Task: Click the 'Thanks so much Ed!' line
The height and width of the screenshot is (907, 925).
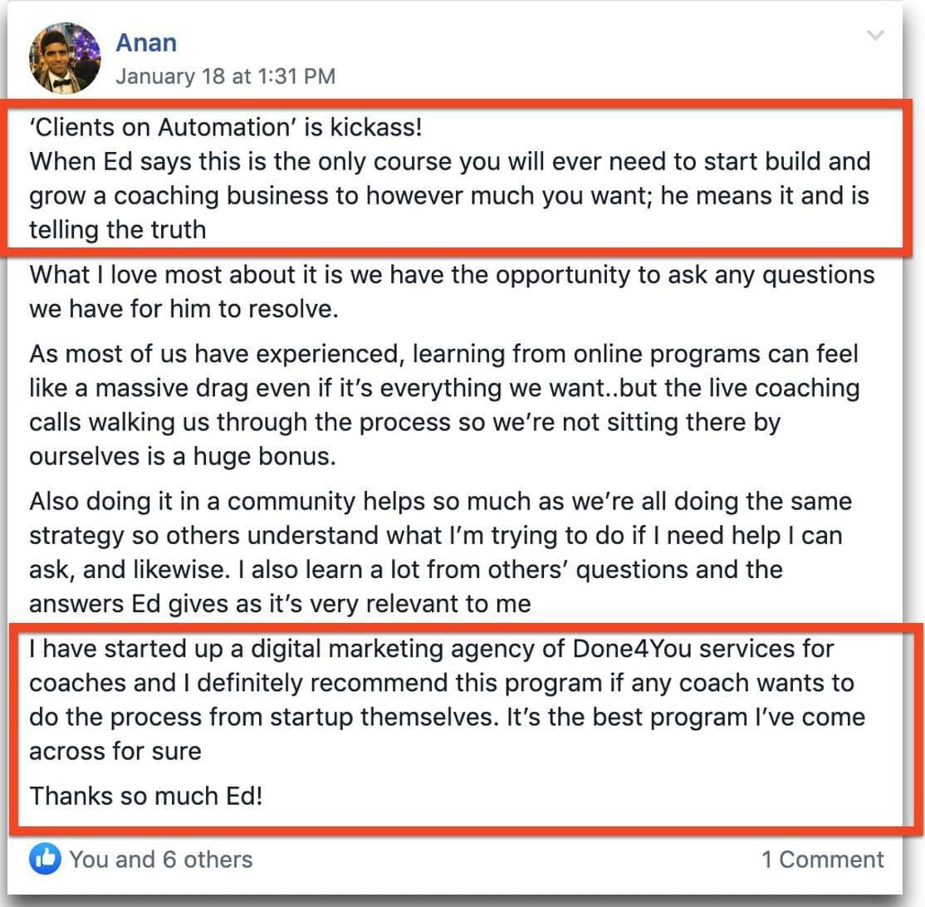Action: [x=146, y=796]
